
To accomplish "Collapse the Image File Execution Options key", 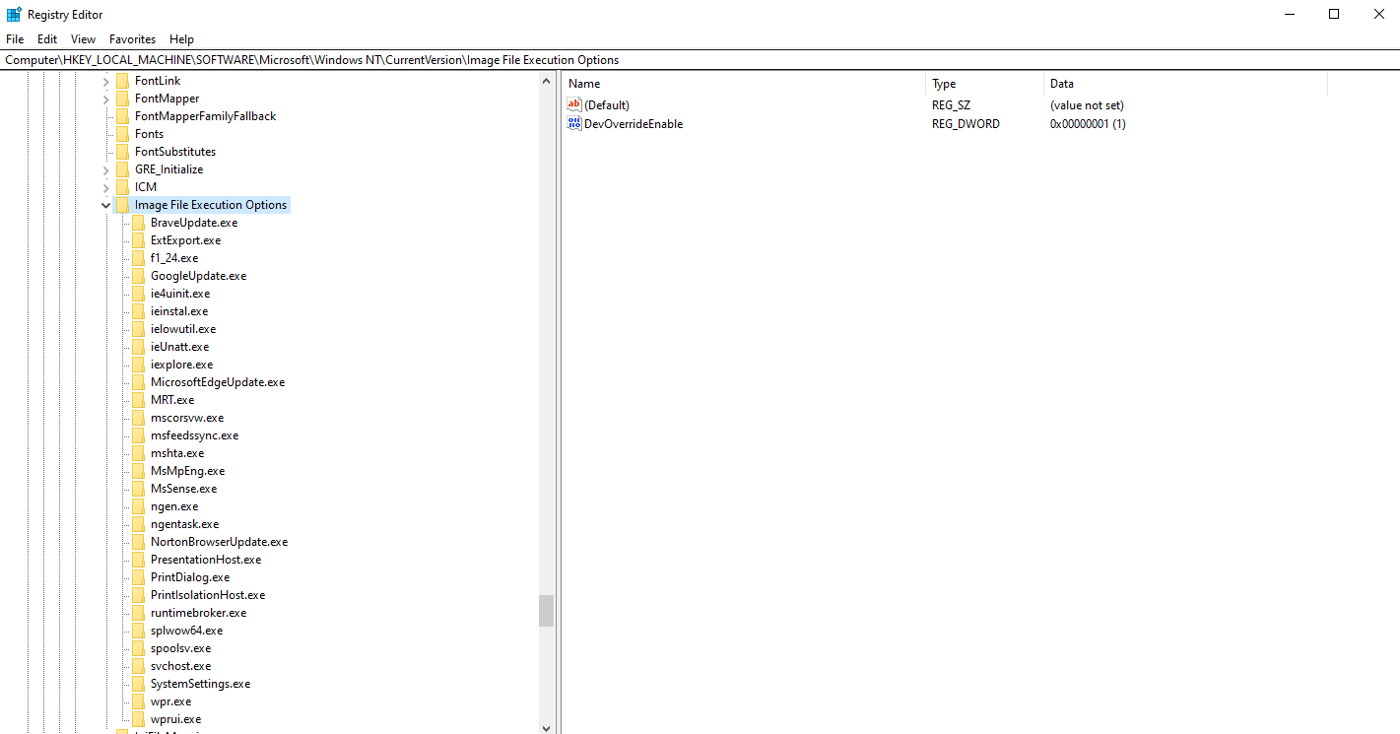I will 105,205.
